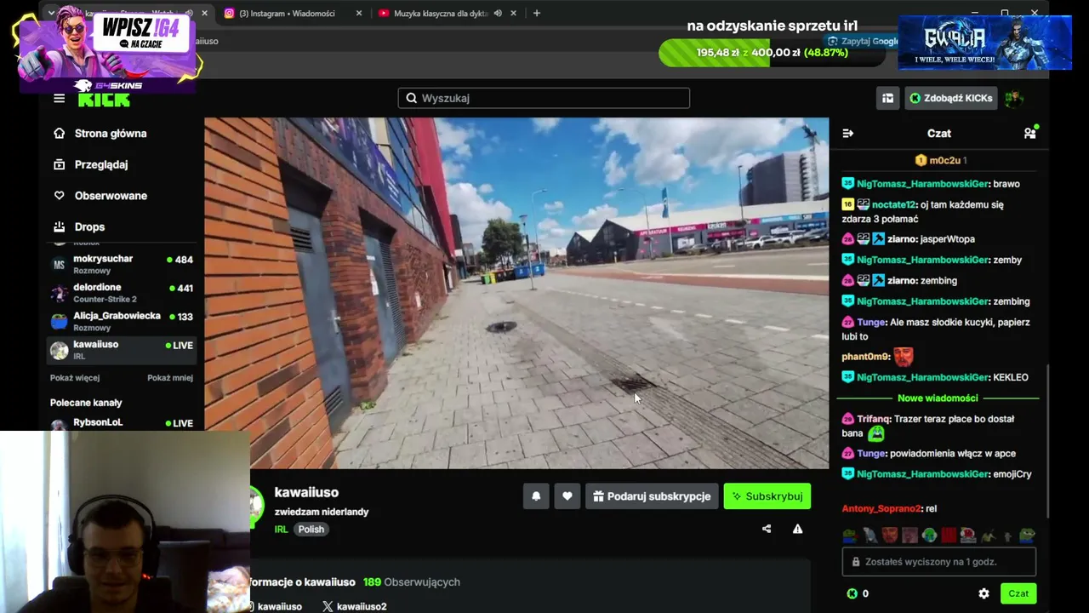Search in the Wyszukaj field

pyautogui.click(x=544, y=98)
